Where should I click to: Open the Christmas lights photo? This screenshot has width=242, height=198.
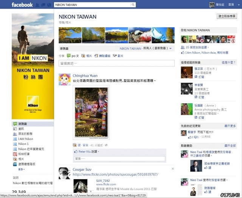(x=91, y=113)
